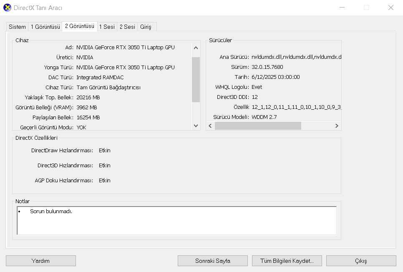Click the '3962 MB' VRAM value
Image resolution: width=403 pixels, height=272 pixels.
(x=87, y=108)
